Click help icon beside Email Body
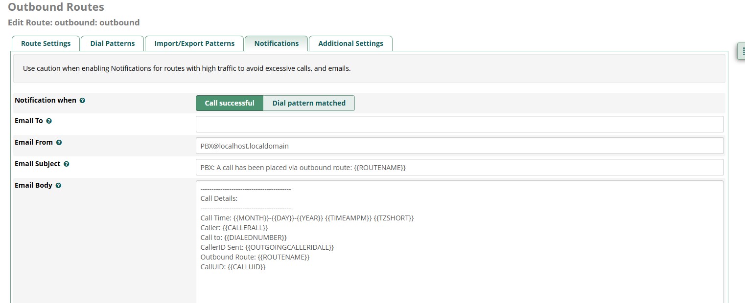Viewport: 745px width, 303px height. 58,186
